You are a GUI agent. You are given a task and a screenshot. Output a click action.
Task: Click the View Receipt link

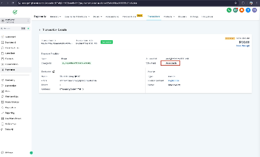(x=243, y=46)
